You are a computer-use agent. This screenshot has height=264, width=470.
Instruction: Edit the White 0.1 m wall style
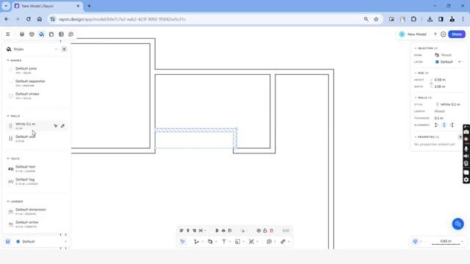pyautogui.click(x=62, y=126)
